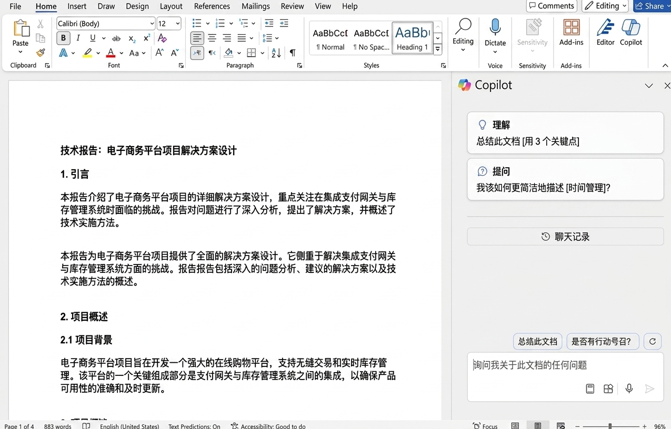Open the font size 12 dropdown

coord(178,24)
